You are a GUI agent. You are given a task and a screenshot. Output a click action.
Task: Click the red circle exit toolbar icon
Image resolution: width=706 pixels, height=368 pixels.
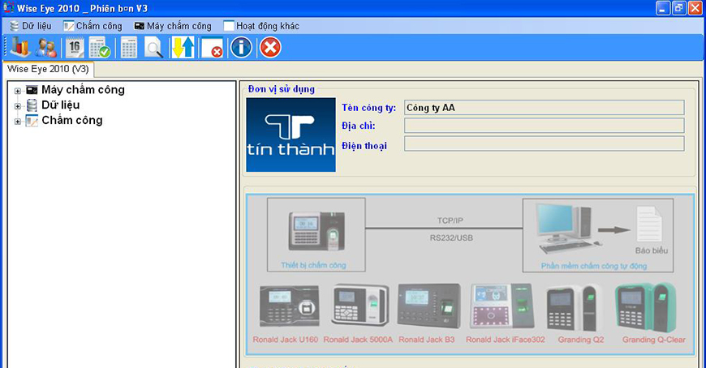[x=270, y=47]
